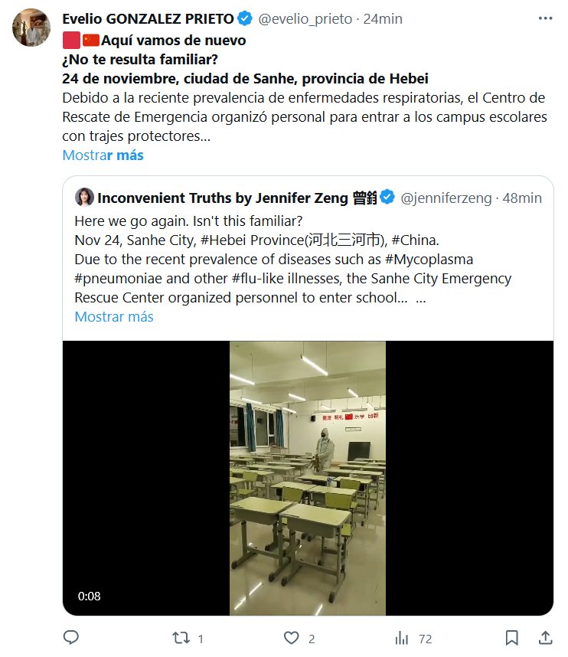Bookmark this tweet
The image size is (568, 657).
point(511,638)
